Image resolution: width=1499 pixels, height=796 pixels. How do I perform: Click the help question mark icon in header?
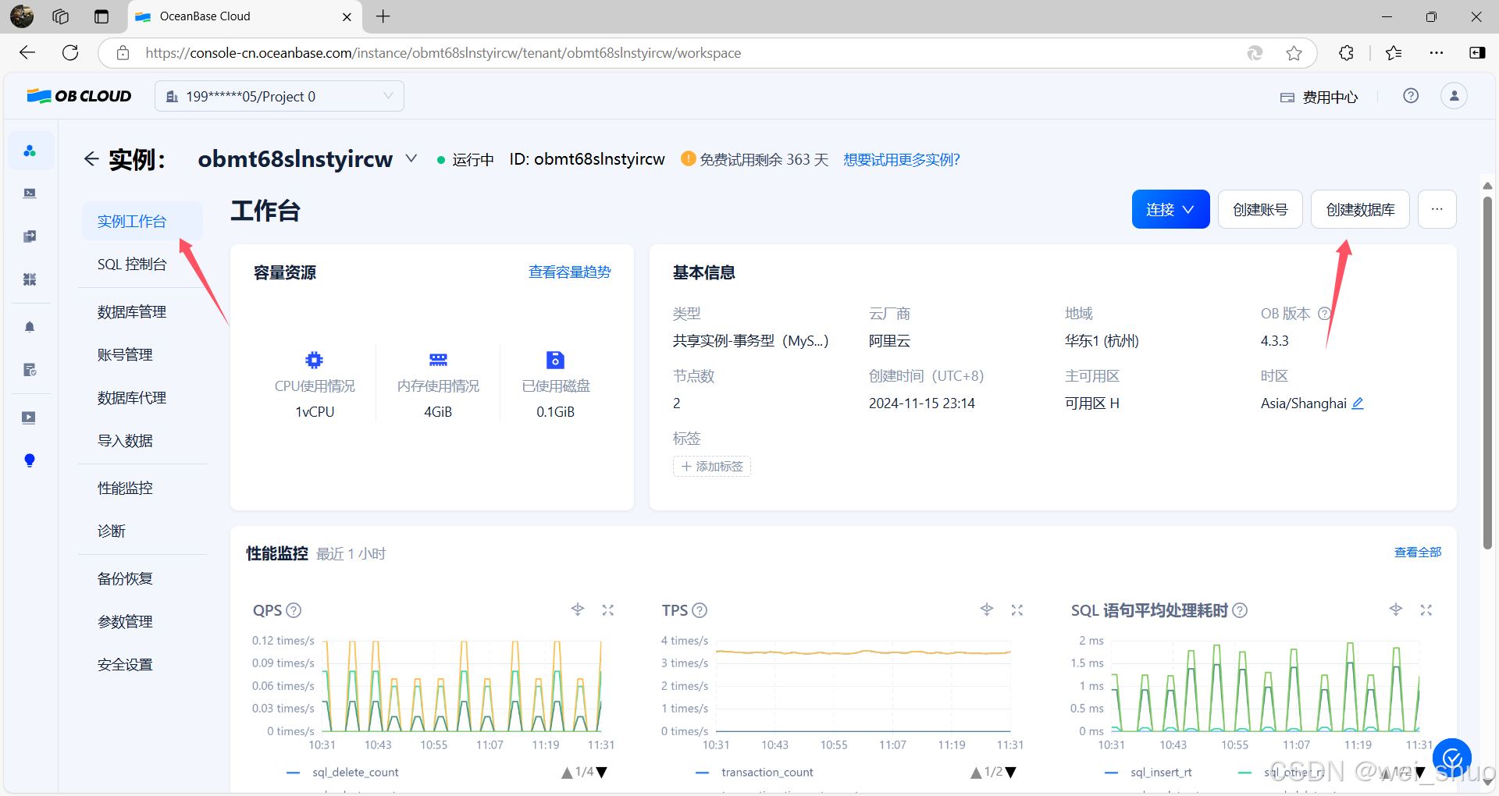point(1411,96)
